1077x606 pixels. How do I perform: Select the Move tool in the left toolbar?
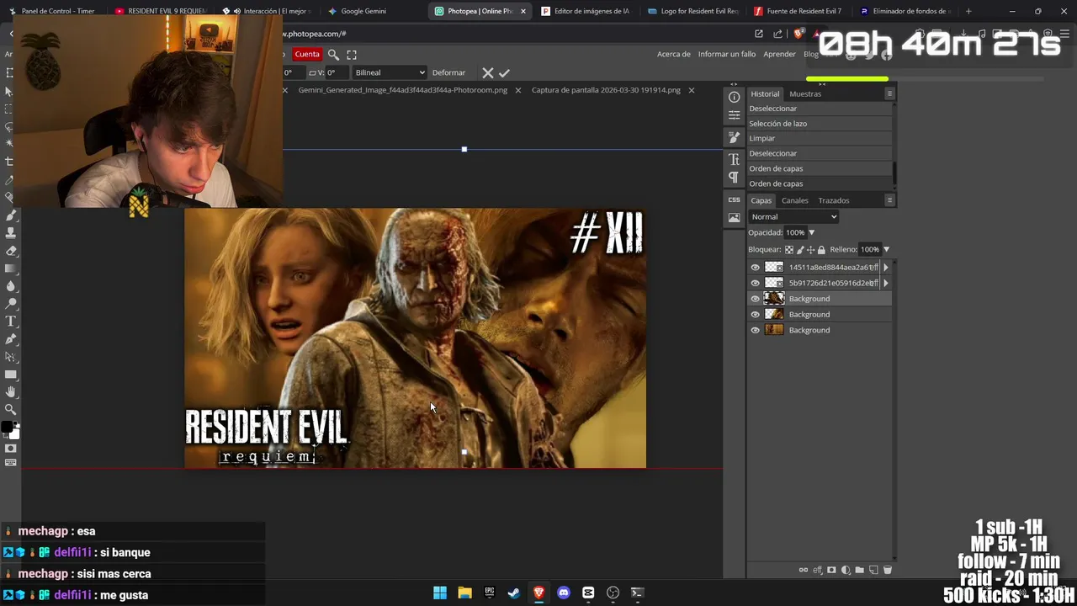(9, 91)
